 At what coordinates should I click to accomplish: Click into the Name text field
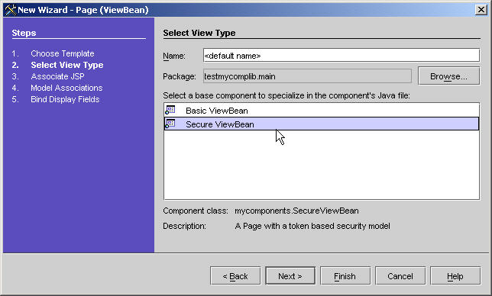pyautogui.click(x=341, y=56)
